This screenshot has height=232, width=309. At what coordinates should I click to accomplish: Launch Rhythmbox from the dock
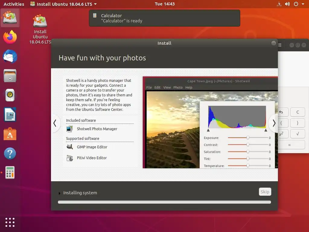[10, 95]
